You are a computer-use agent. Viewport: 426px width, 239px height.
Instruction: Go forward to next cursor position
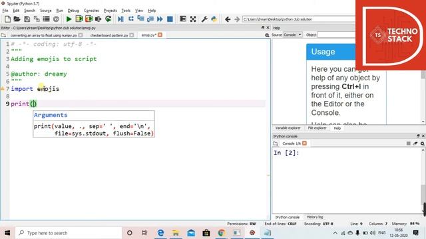tap(237, 19)
